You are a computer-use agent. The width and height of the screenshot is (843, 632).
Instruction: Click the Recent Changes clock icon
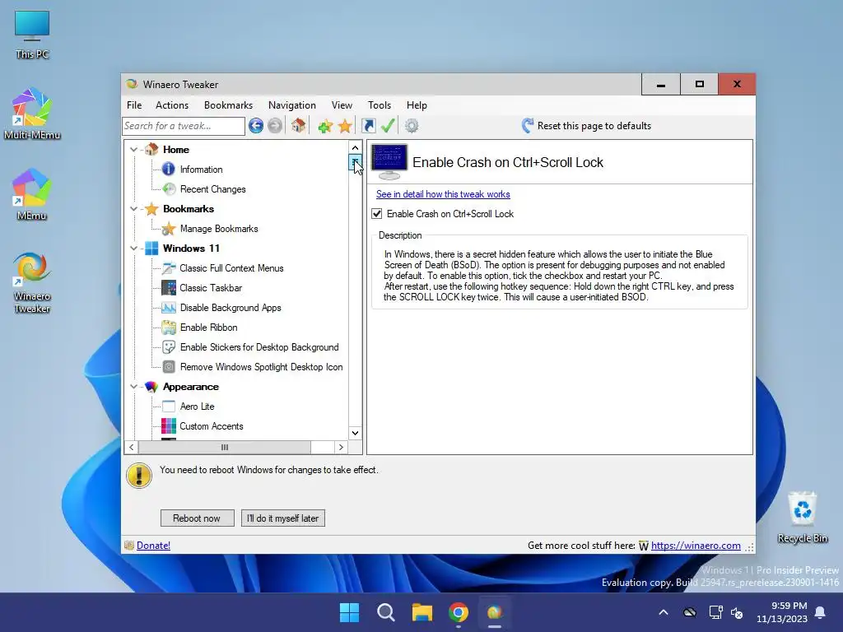pyautogui.click(x=169, y=189)
